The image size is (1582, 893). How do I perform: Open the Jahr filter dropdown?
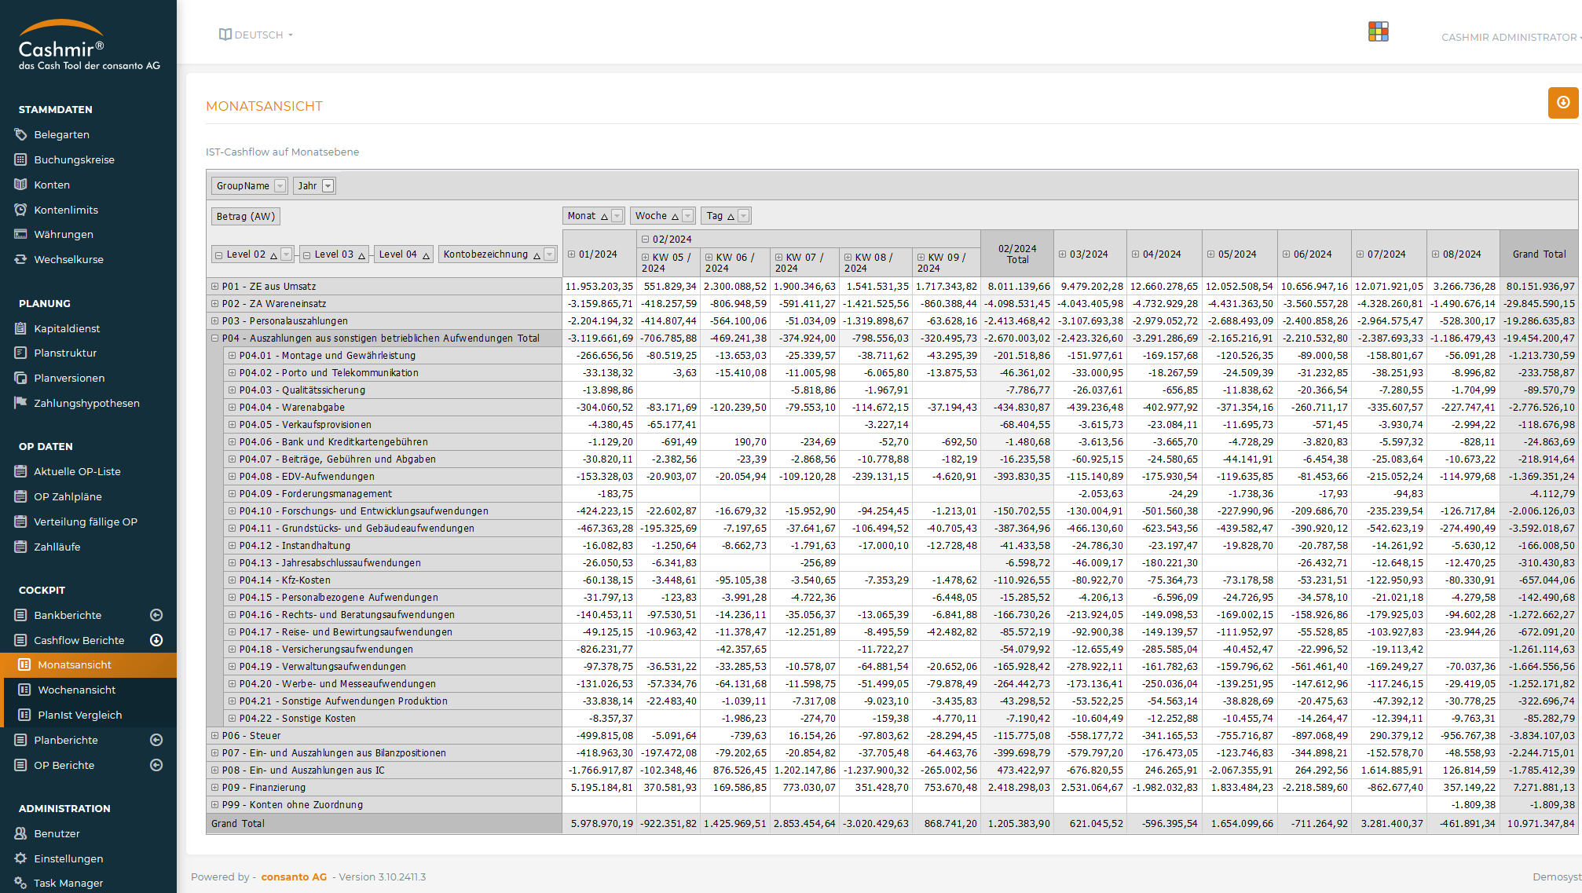[328, 186]
